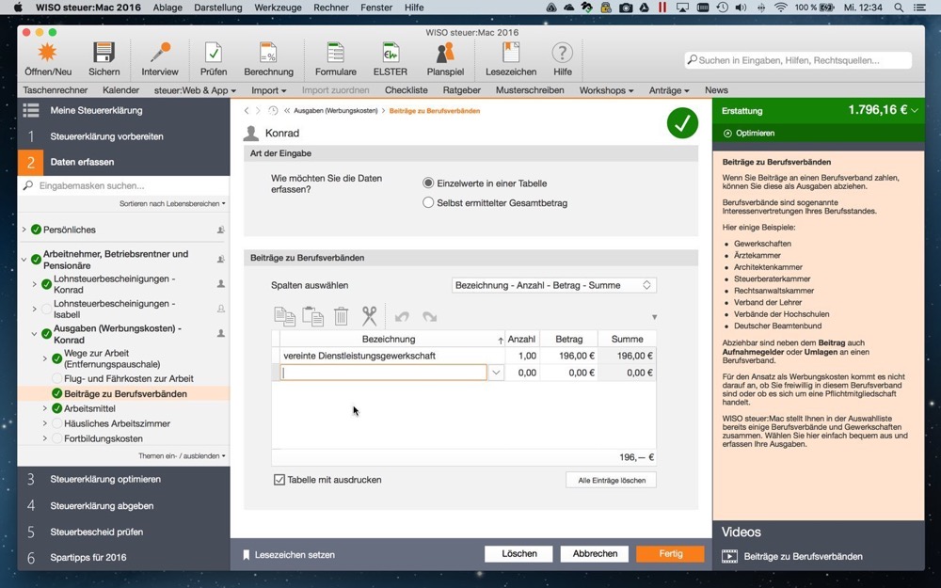
Task: Click the Sichern floppy disk icon
Action: pos(104,54)
